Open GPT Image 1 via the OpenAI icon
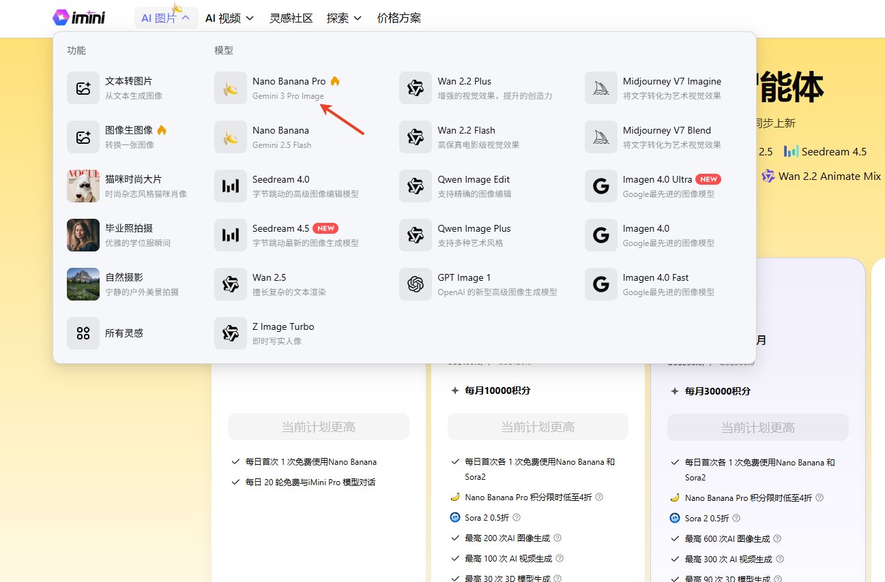This screenshot has width=885, height=582. [x=415, y=284]
